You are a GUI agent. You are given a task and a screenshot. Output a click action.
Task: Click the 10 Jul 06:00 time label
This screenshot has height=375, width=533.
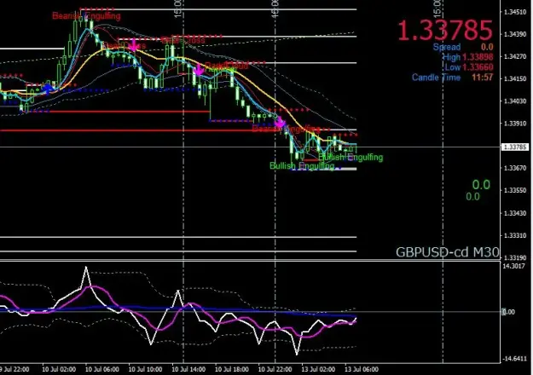(x=102, y=369)
